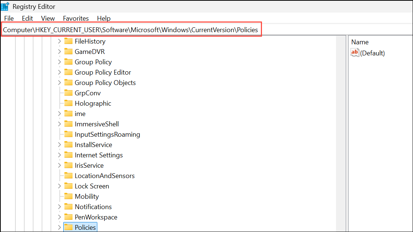
Task: Select the Notifications key label
Action: (93, 207)
